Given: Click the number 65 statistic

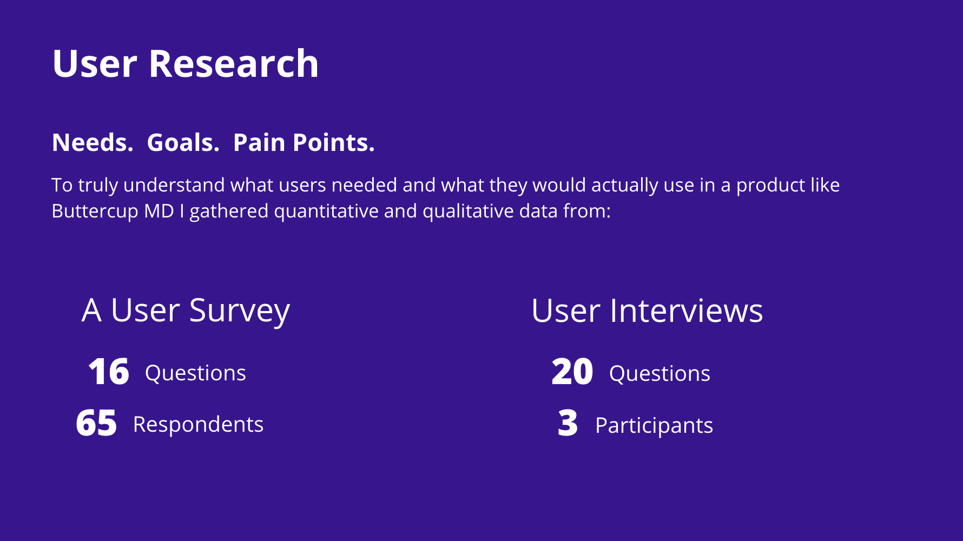Looking at the screenshot, I should [96, 423].
